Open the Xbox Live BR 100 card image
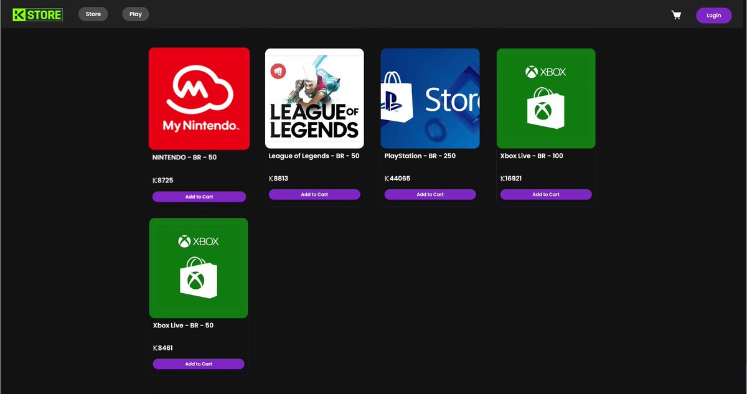Image resolution: width=747 pixels, height=394 pixels. (546, 98)
